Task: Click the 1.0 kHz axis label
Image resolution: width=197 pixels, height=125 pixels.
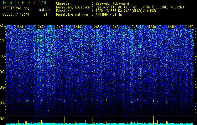Action: pos(3,56)
